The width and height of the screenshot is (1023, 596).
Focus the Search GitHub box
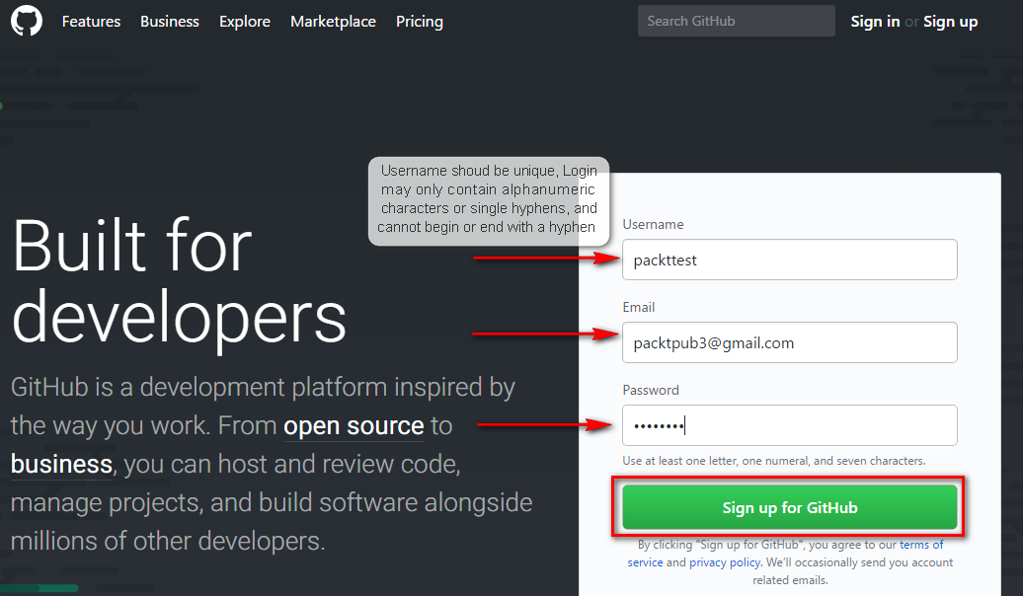click(x=736, y=21)
